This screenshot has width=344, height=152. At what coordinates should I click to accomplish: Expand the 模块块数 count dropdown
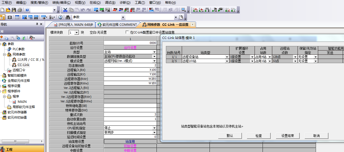click(x=77, y=32)
